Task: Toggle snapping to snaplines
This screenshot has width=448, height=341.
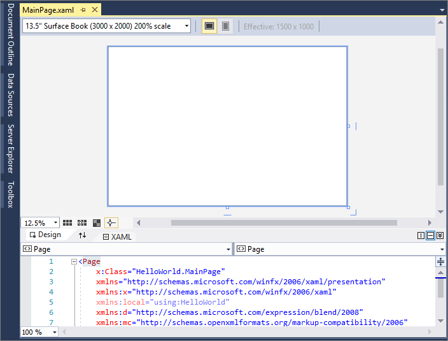Action: [x=111, y=223]
